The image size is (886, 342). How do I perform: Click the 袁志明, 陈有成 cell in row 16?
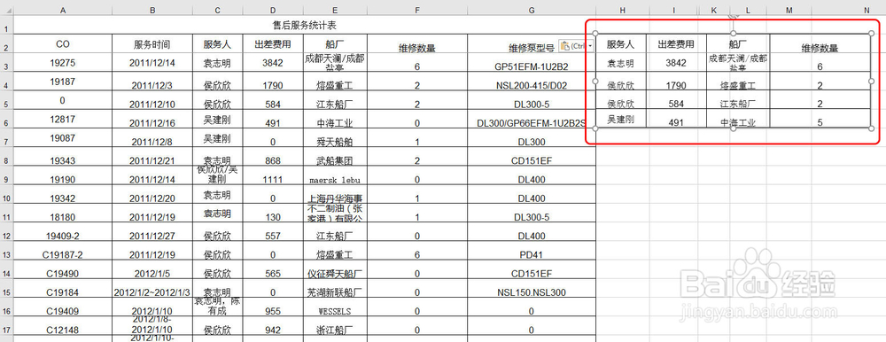point(218,307)
